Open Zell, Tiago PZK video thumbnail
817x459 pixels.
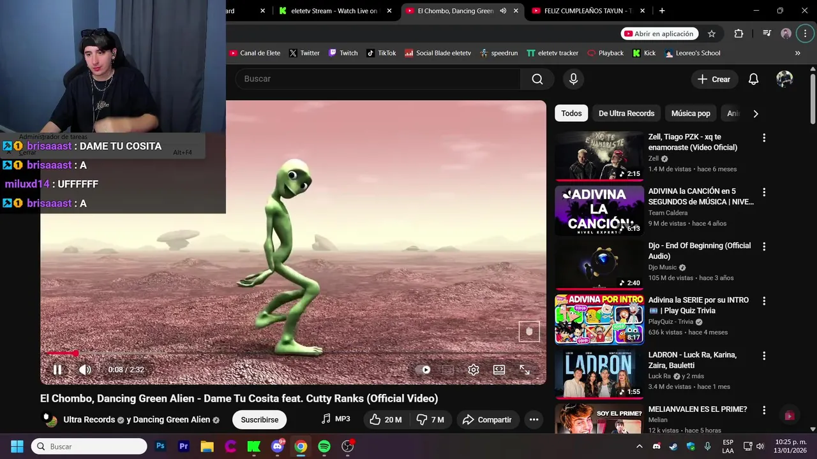pos(599,156)
